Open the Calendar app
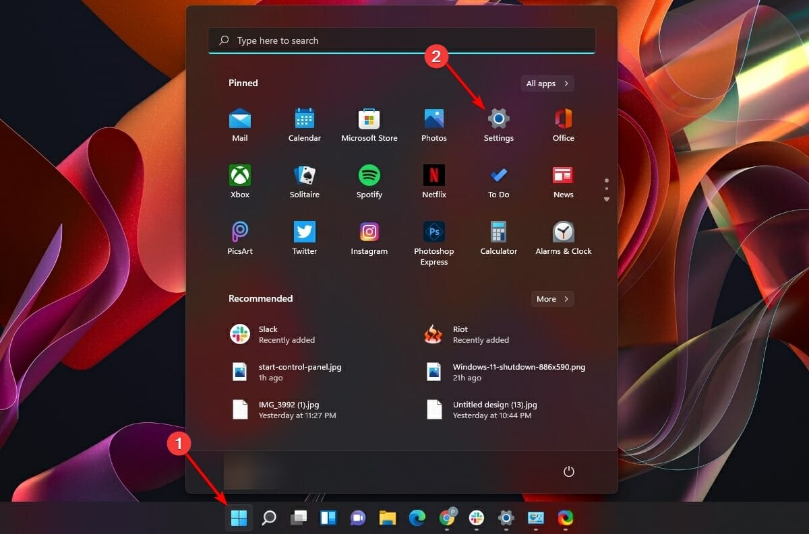The height and width of the screenshot is (534, 809). 305,125
